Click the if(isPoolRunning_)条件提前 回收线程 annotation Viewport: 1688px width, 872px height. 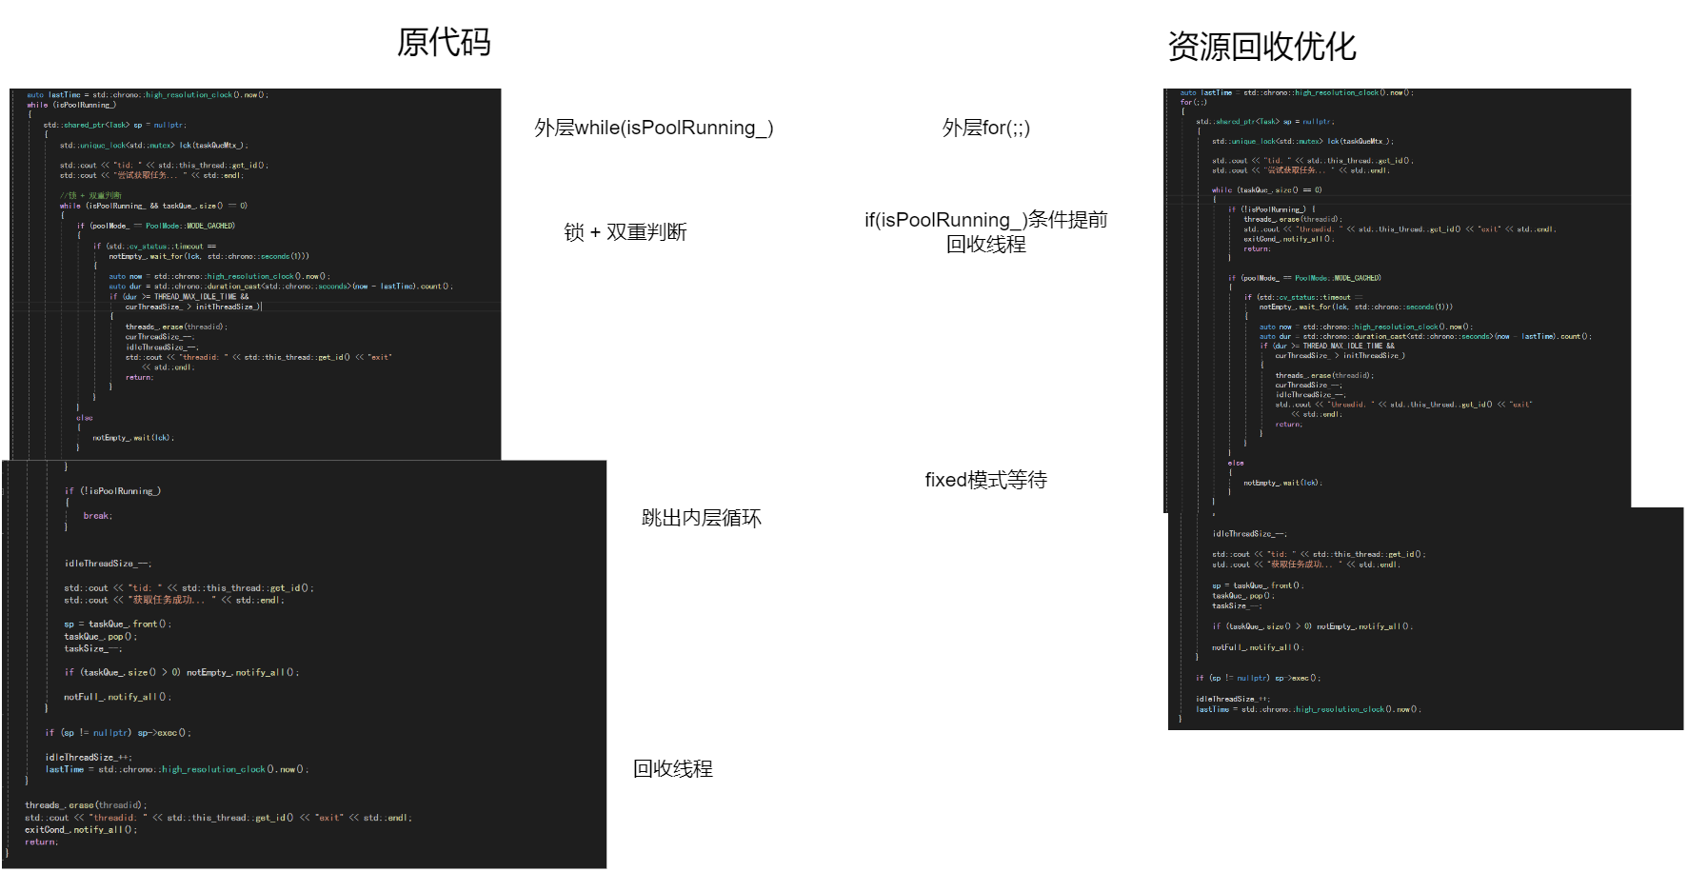[986, 232]
